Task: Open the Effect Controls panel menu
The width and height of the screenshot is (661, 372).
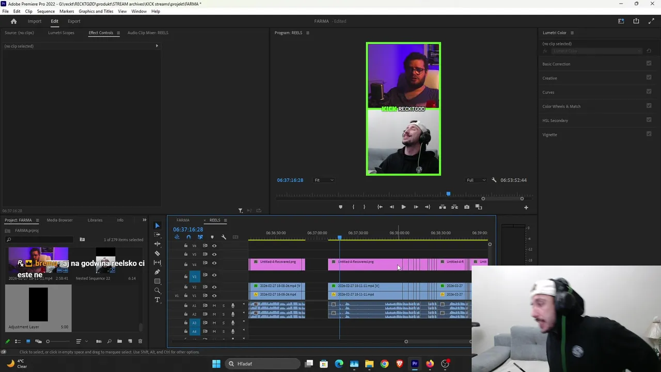Action: click(118, 33)
